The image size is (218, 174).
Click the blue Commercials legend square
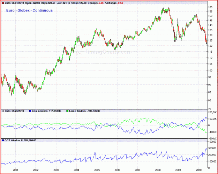pyautogui.click(x=30, y=111)
